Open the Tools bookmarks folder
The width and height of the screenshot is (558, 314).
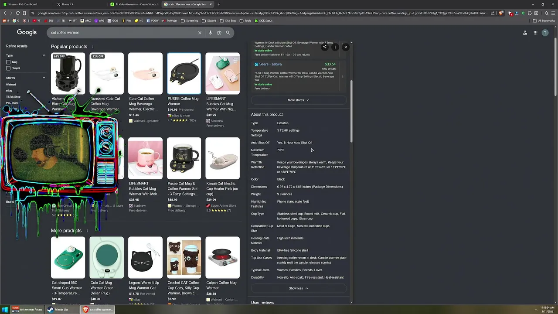coord(245,20)
